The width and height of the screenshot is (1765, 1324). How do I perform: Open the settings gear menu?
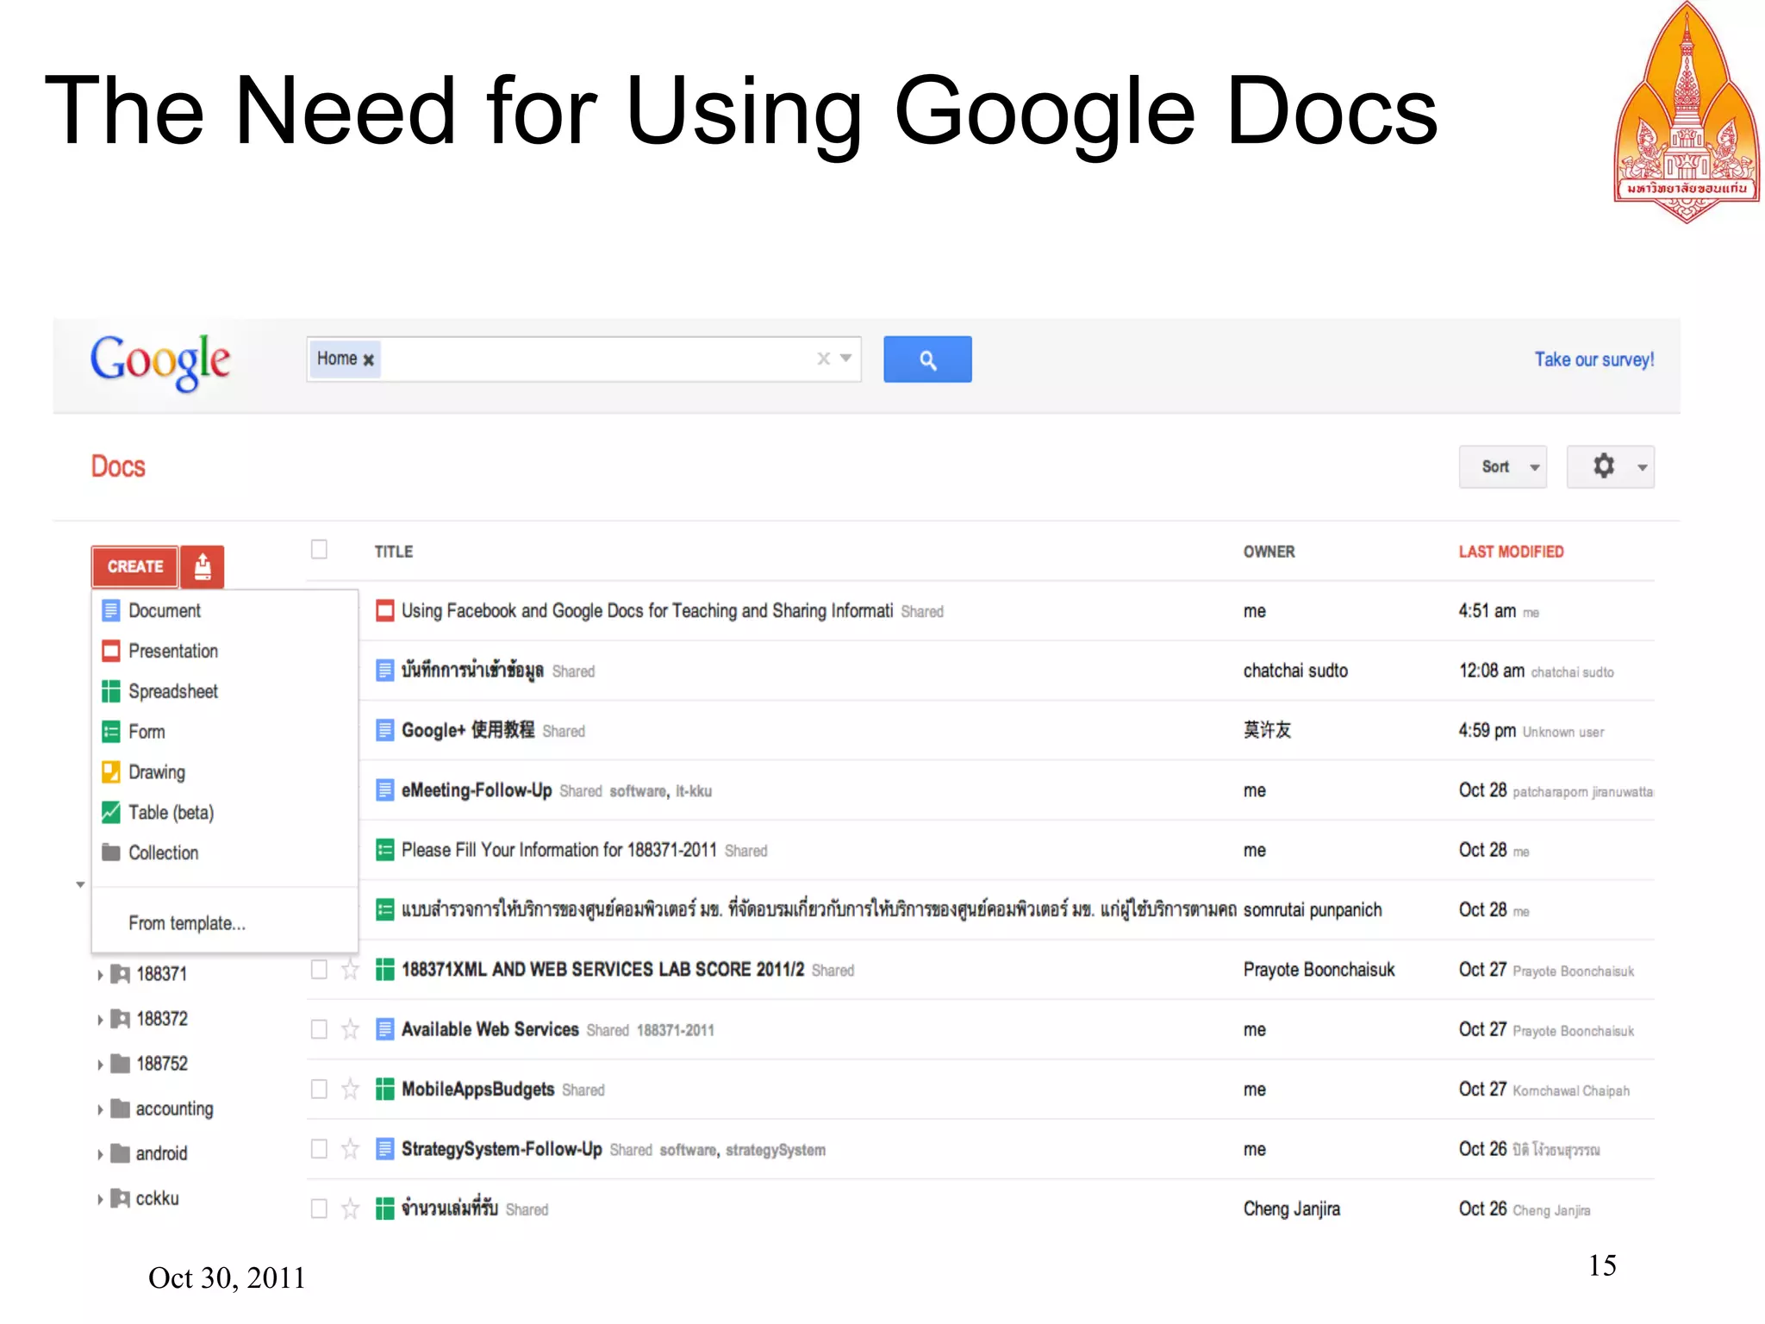[1603, 466]
